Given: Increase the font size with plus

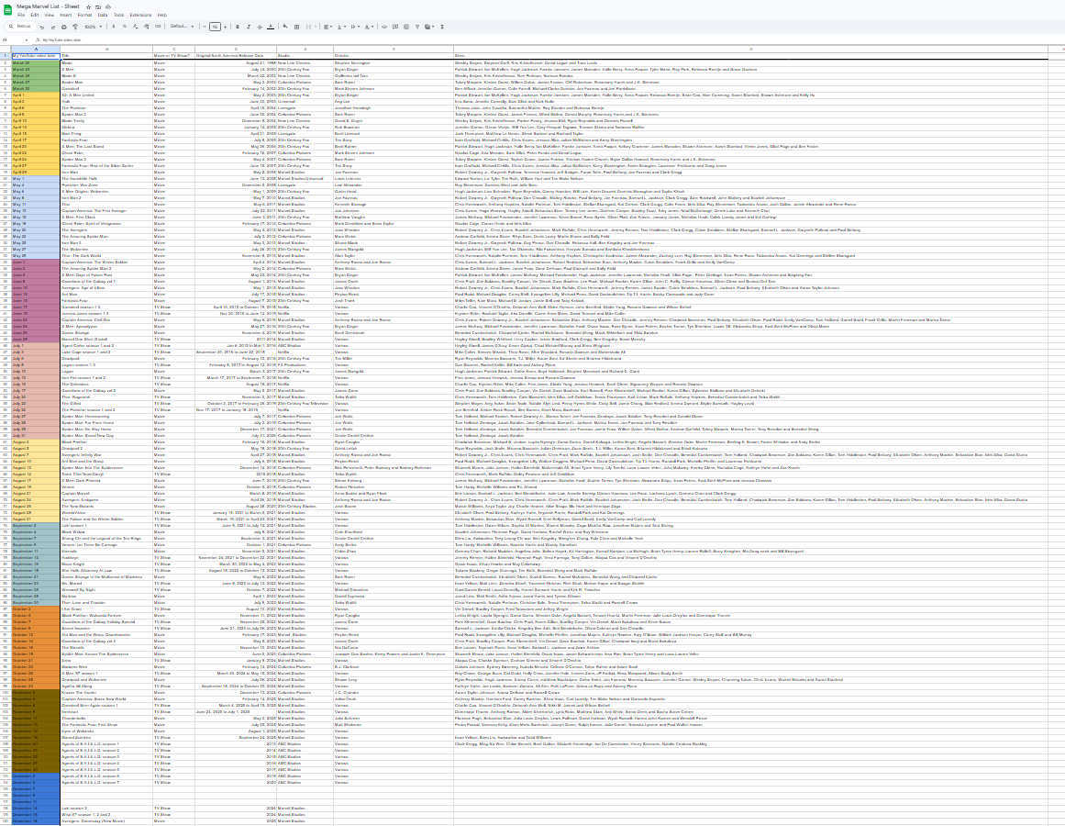Looking at the screenshot, I should coord(226,27).
